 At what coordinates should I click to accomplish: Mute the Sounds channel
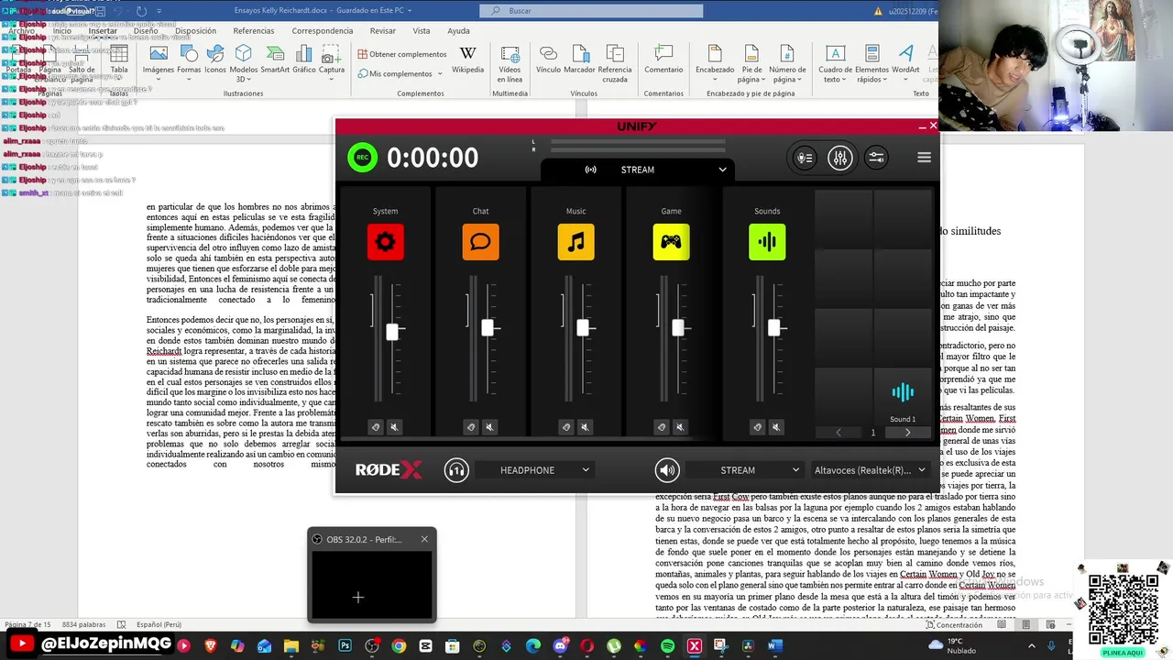tap(776, 427)
